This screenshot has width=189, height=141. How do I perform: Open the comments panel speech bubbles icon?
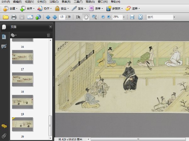point(4,126)
